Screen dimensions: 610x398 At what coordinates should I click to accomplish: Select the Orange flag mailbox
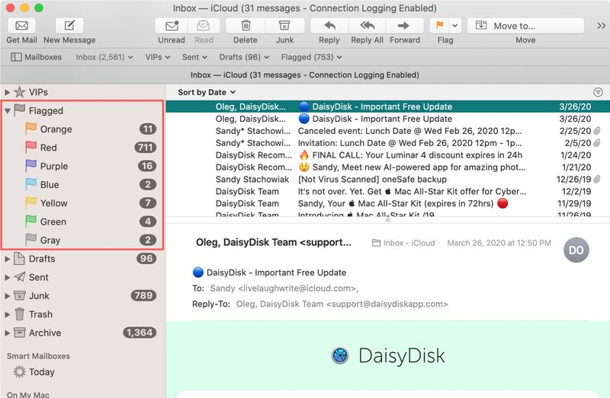coord(83,129)
